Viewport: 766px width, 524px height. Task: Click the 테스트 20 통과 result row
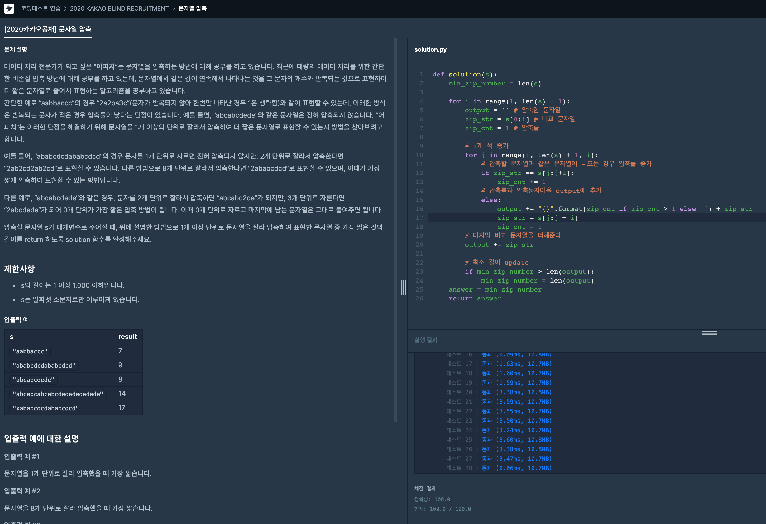click(x=499, y=392)
